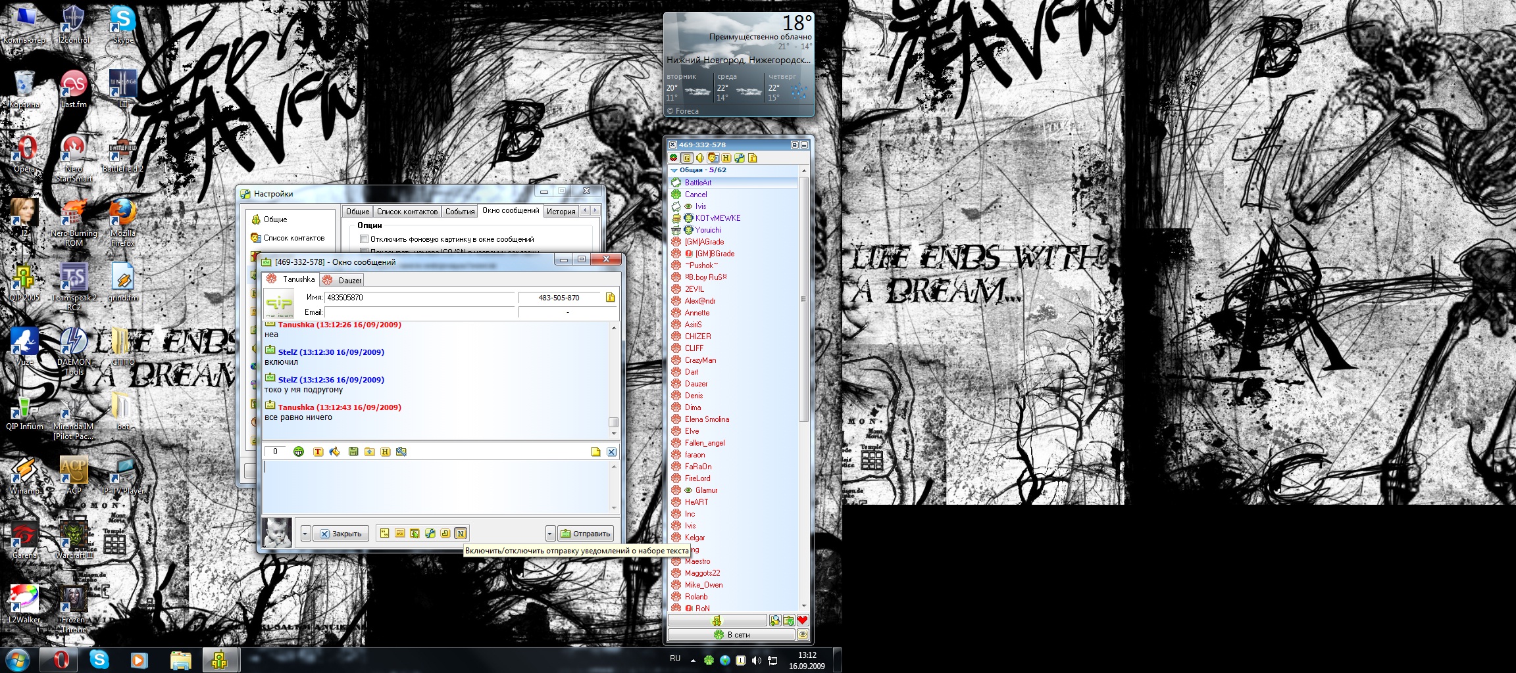
Task: Check 'Отключить фоновую картинку в окне сообщений'
Action: (x=364, y=239)
